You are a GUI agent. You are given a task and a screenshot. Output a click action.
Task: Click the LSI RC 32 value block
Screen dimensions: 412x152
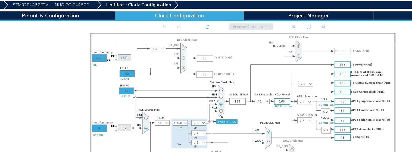click(127, 74)
